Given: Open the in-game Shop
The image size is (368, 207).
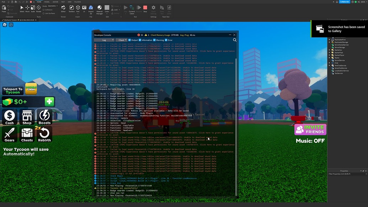Looking at the screenshot, I should coord(27,117).
